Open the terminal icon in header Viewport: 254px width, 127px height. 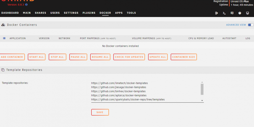[224, 13]
